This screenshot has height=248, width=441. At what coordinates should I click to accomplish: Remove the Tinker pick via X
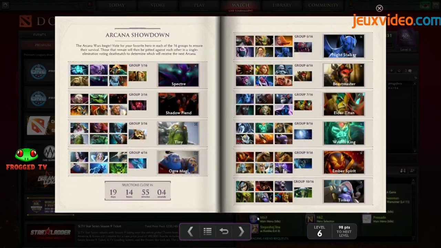361,182
